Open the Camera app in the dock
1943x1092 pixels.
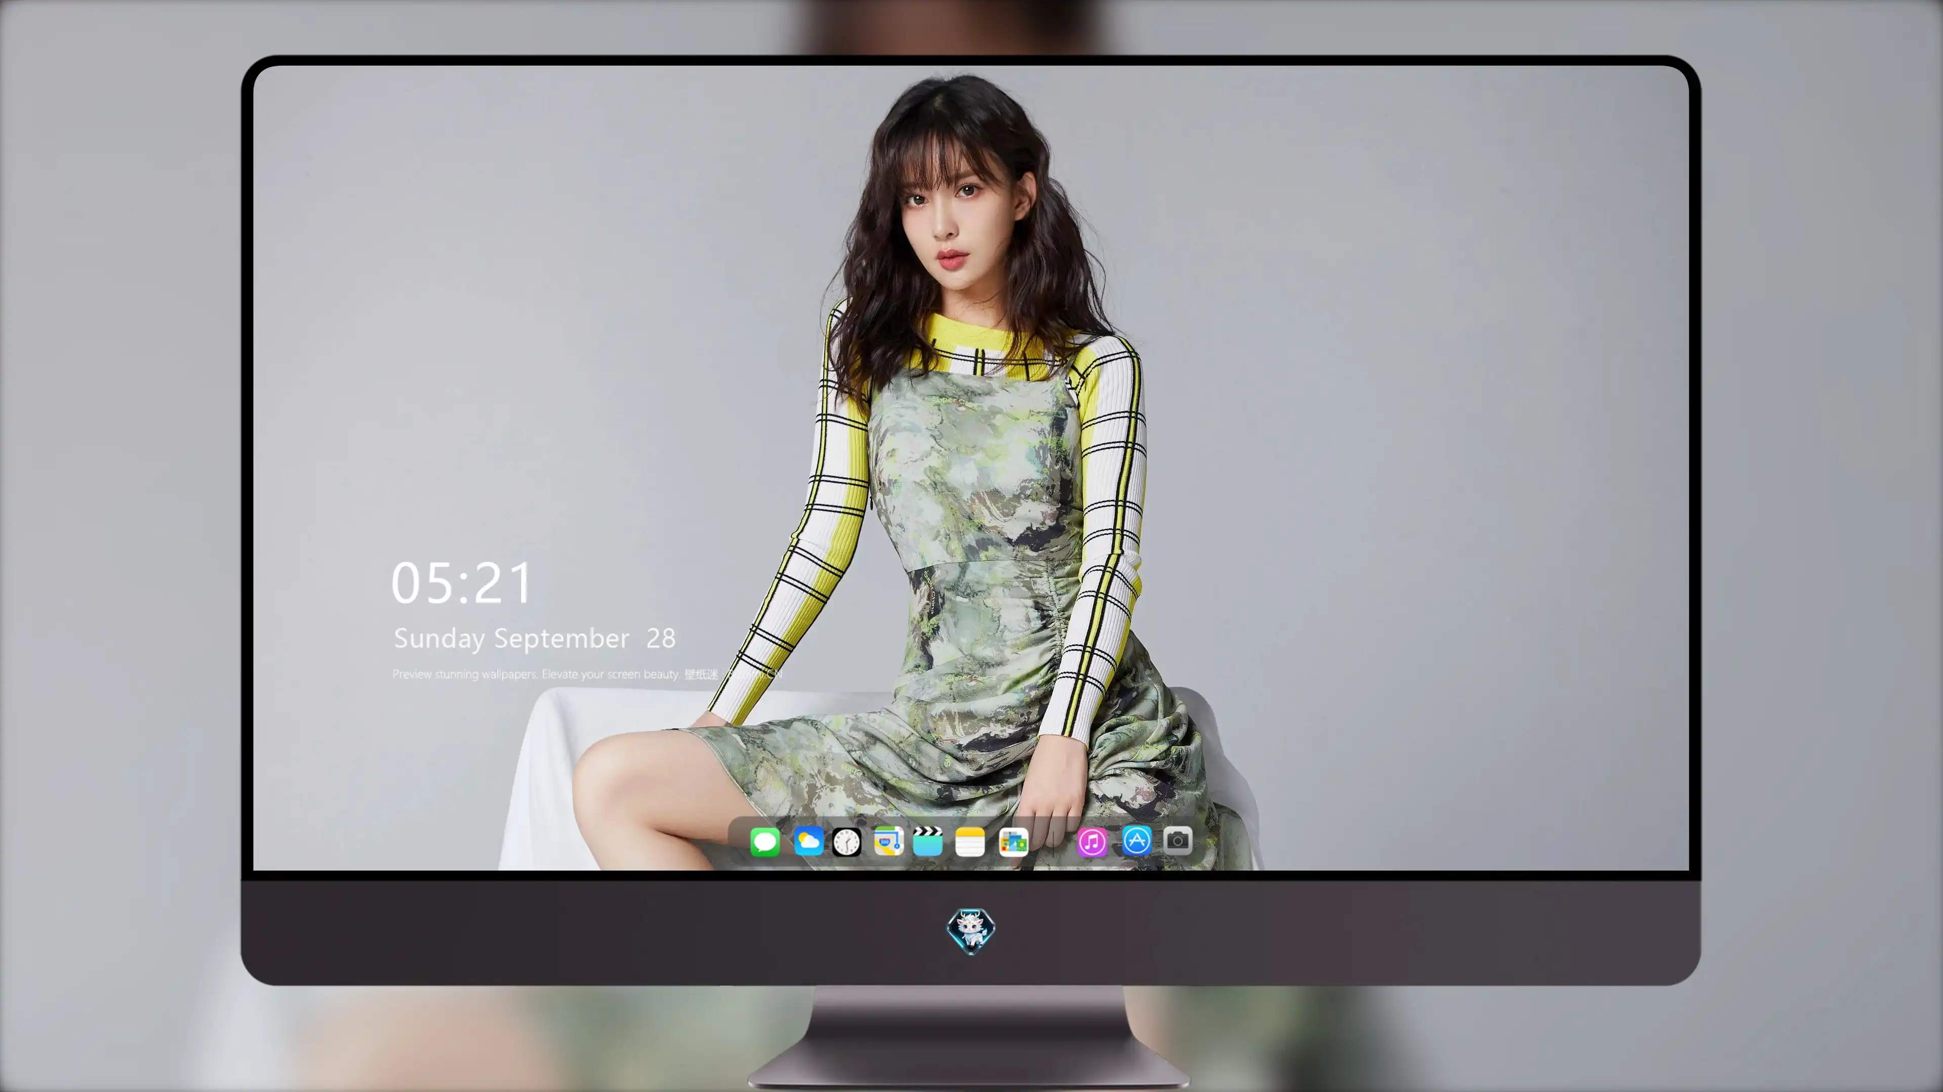coord(1177,840)
